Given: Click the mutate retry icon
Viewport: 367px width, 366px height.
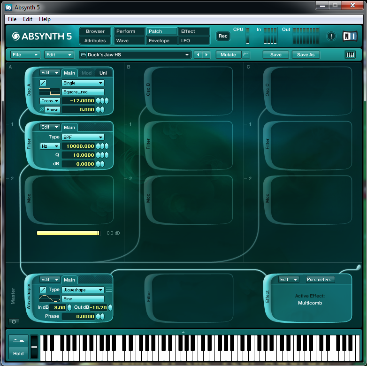Looking at the screenshot, I should (245, 55).
